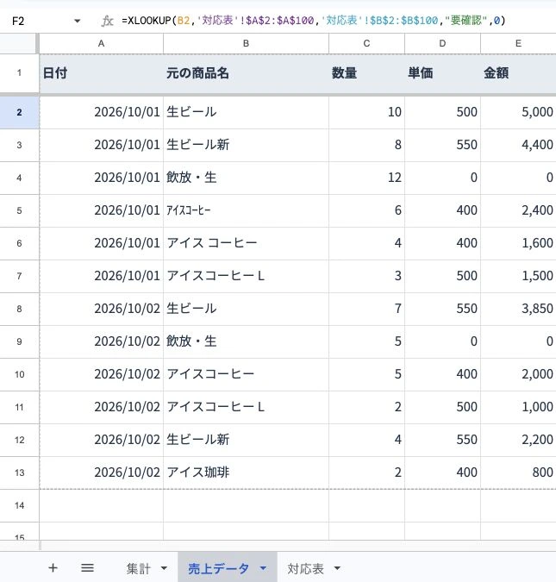
Task: Select half-width ｱｲｽｺｰﾋｰ cell in row 5
Action: click(246, 210)
